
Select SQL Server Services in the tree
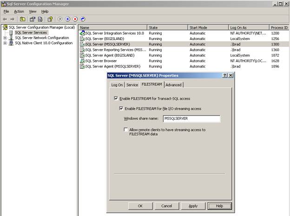31,33
